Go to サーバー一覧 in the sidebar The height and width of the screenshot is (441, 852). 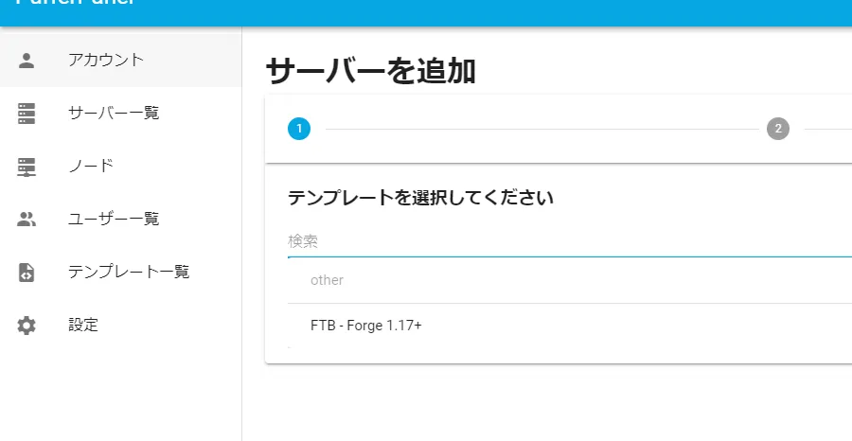pos(114,114)
